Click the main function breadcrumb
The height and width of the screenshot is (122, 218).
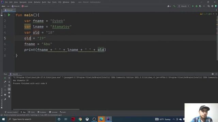[x=25, y=6]
